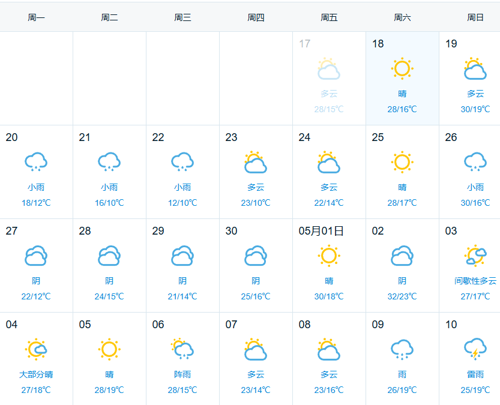Click the shower icon on day 06
500x405 pixels.
pyautogui.click(x=182, y=349)
